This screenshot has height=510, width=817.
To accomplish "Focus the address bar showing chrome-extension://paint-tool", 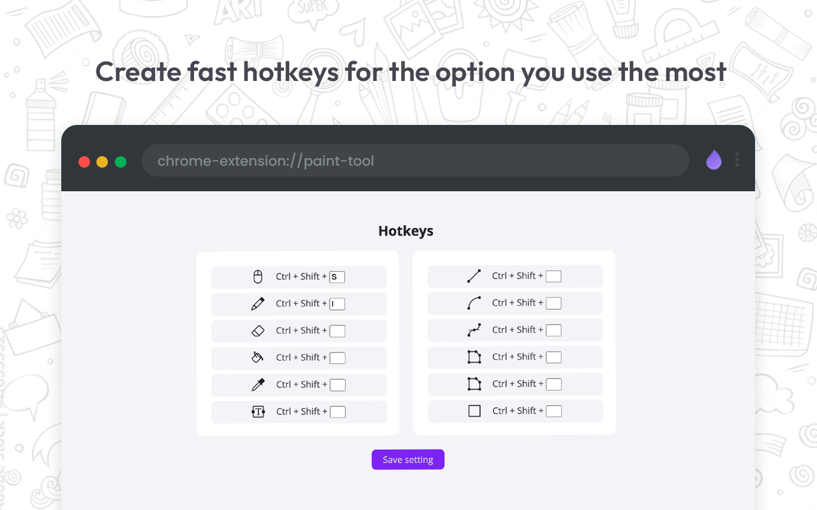I will [416, 161].
